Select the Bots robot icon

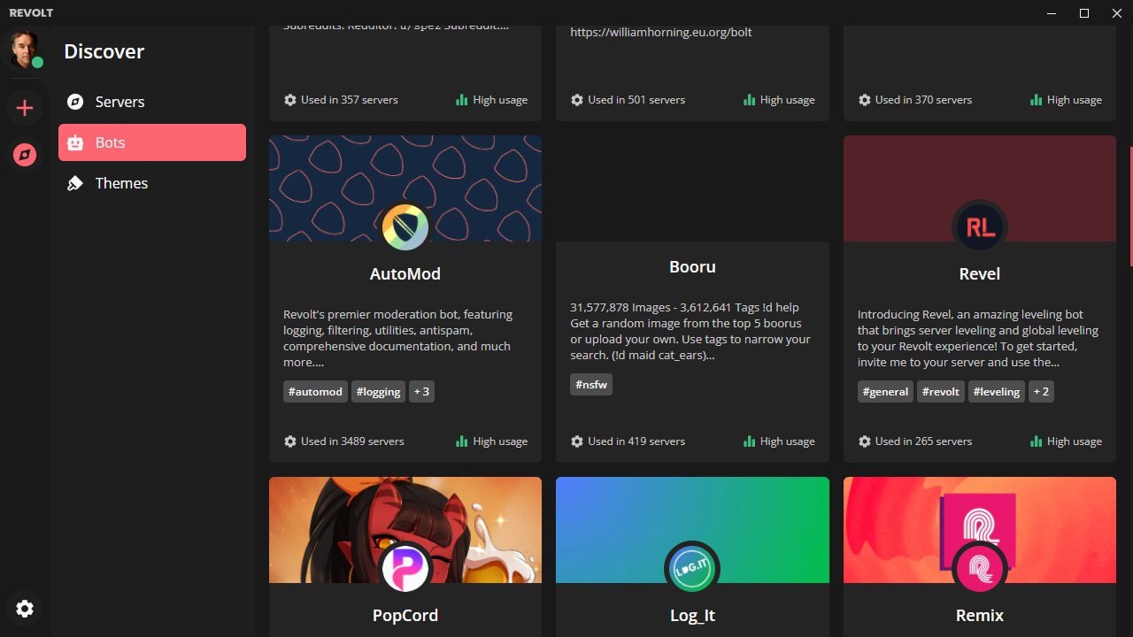(x=75, y=142)
